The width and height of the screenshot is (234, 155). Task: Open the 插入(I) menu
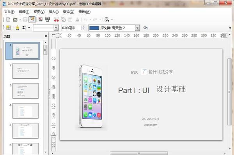click(x=53, y=12)
